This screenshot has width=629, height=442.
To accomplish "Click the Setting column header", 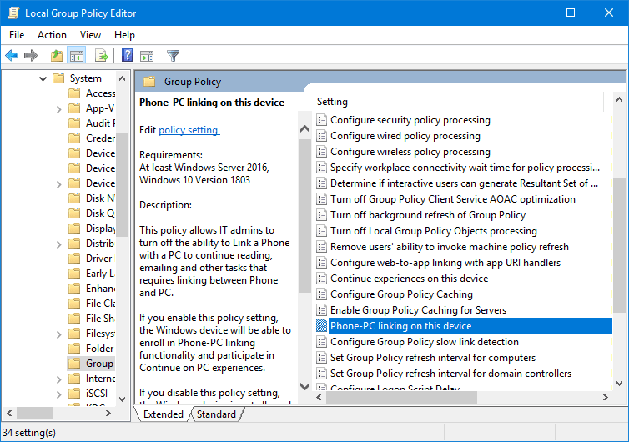I will 332,102.
